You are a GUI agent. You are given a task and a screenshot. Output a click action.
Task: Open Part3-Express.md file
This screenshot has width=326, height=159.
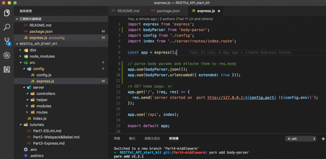coord(61,143)
